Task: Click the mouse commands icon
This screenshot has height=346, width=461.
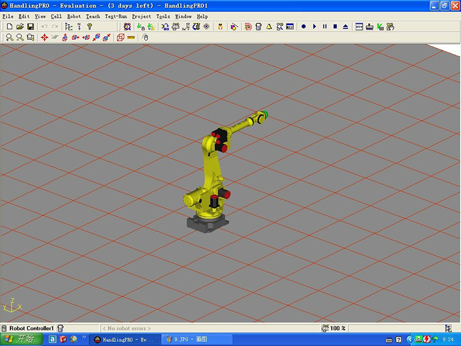Action: 145,37
